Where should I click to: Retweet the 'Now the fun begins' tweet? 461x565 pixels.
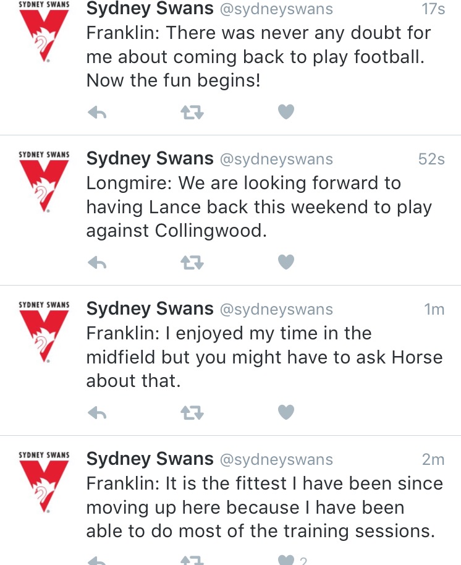click(x=192, y=113)
